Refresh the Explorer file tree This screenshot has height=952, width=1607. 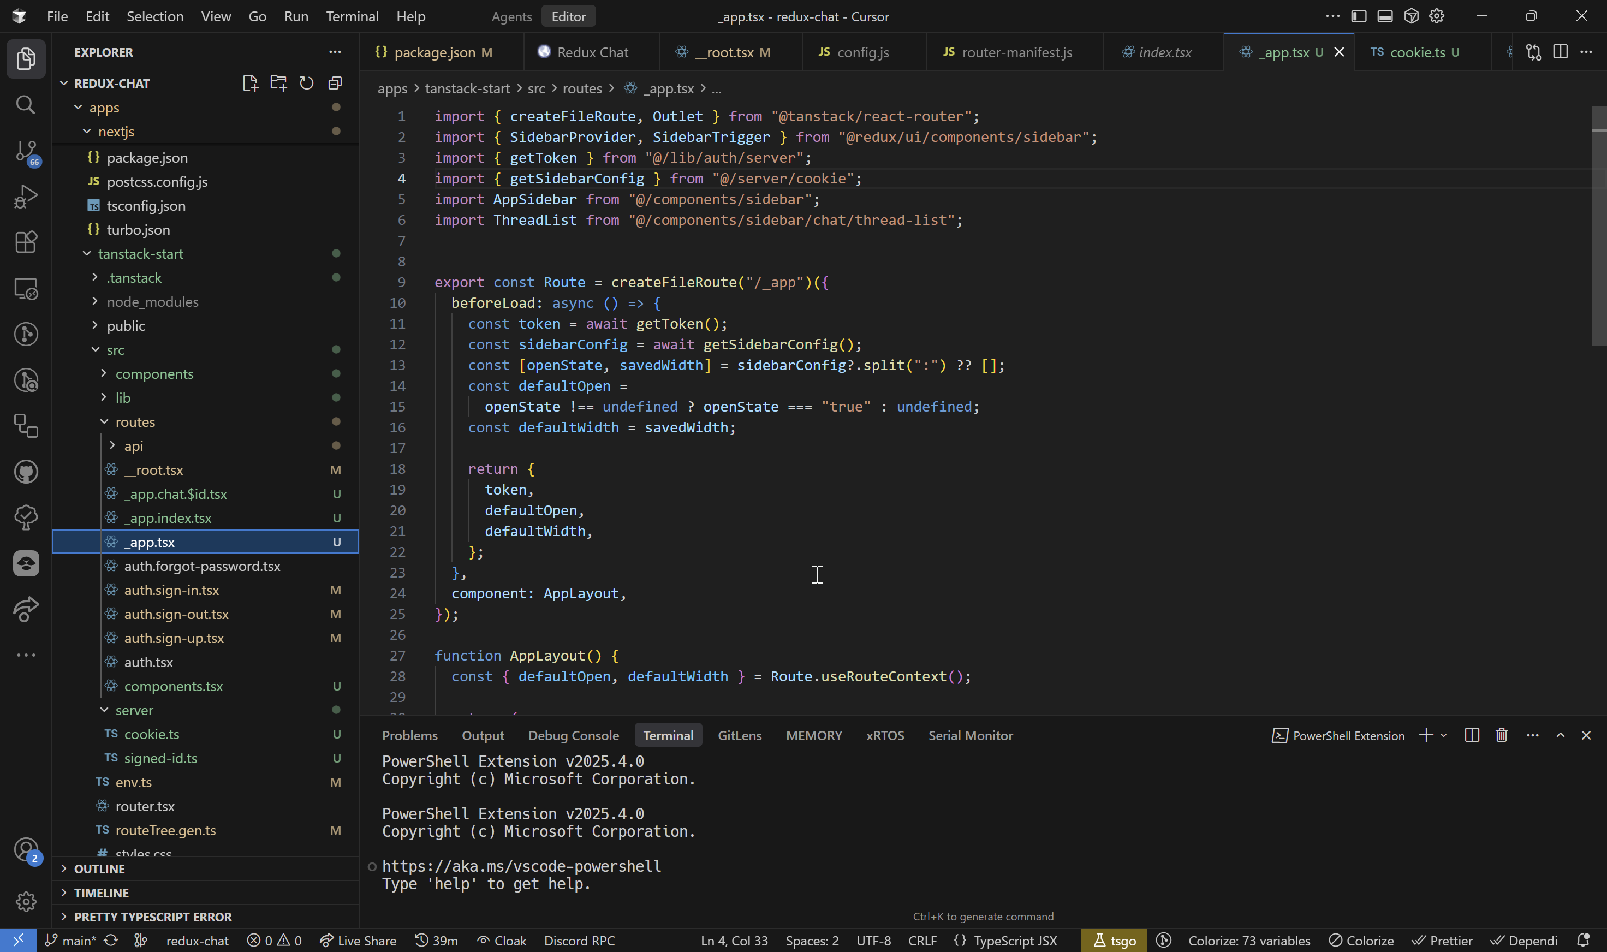click(x=307, y=84)
